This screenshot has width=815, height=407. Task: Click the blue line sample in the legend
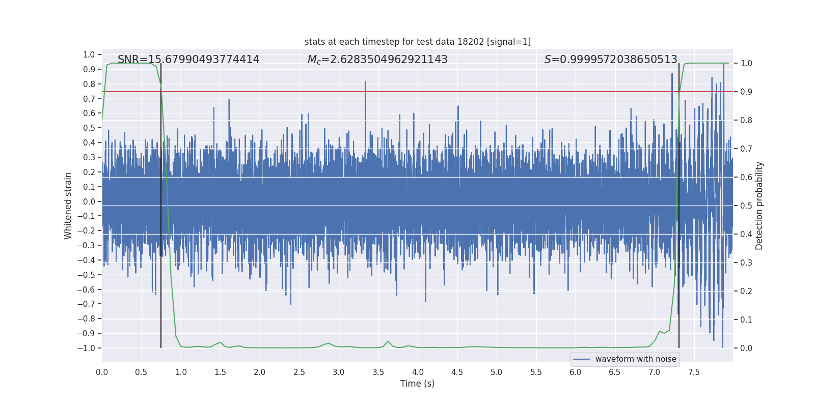coord(582,359)
